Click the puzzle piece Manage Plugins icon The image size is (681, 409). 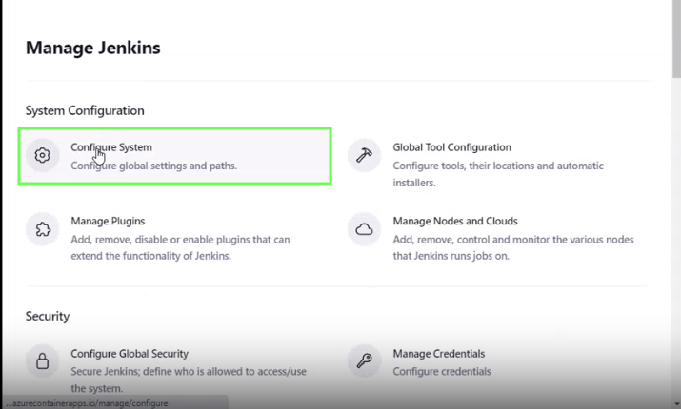(42, 229)
